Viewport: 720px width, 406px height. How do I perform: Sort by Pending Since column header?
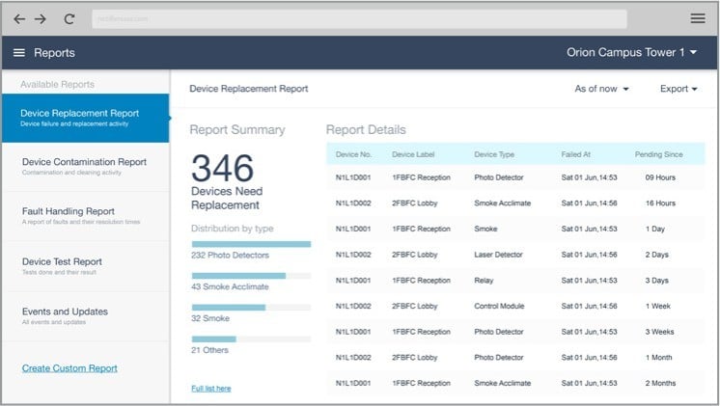click(x=658, y=154)
